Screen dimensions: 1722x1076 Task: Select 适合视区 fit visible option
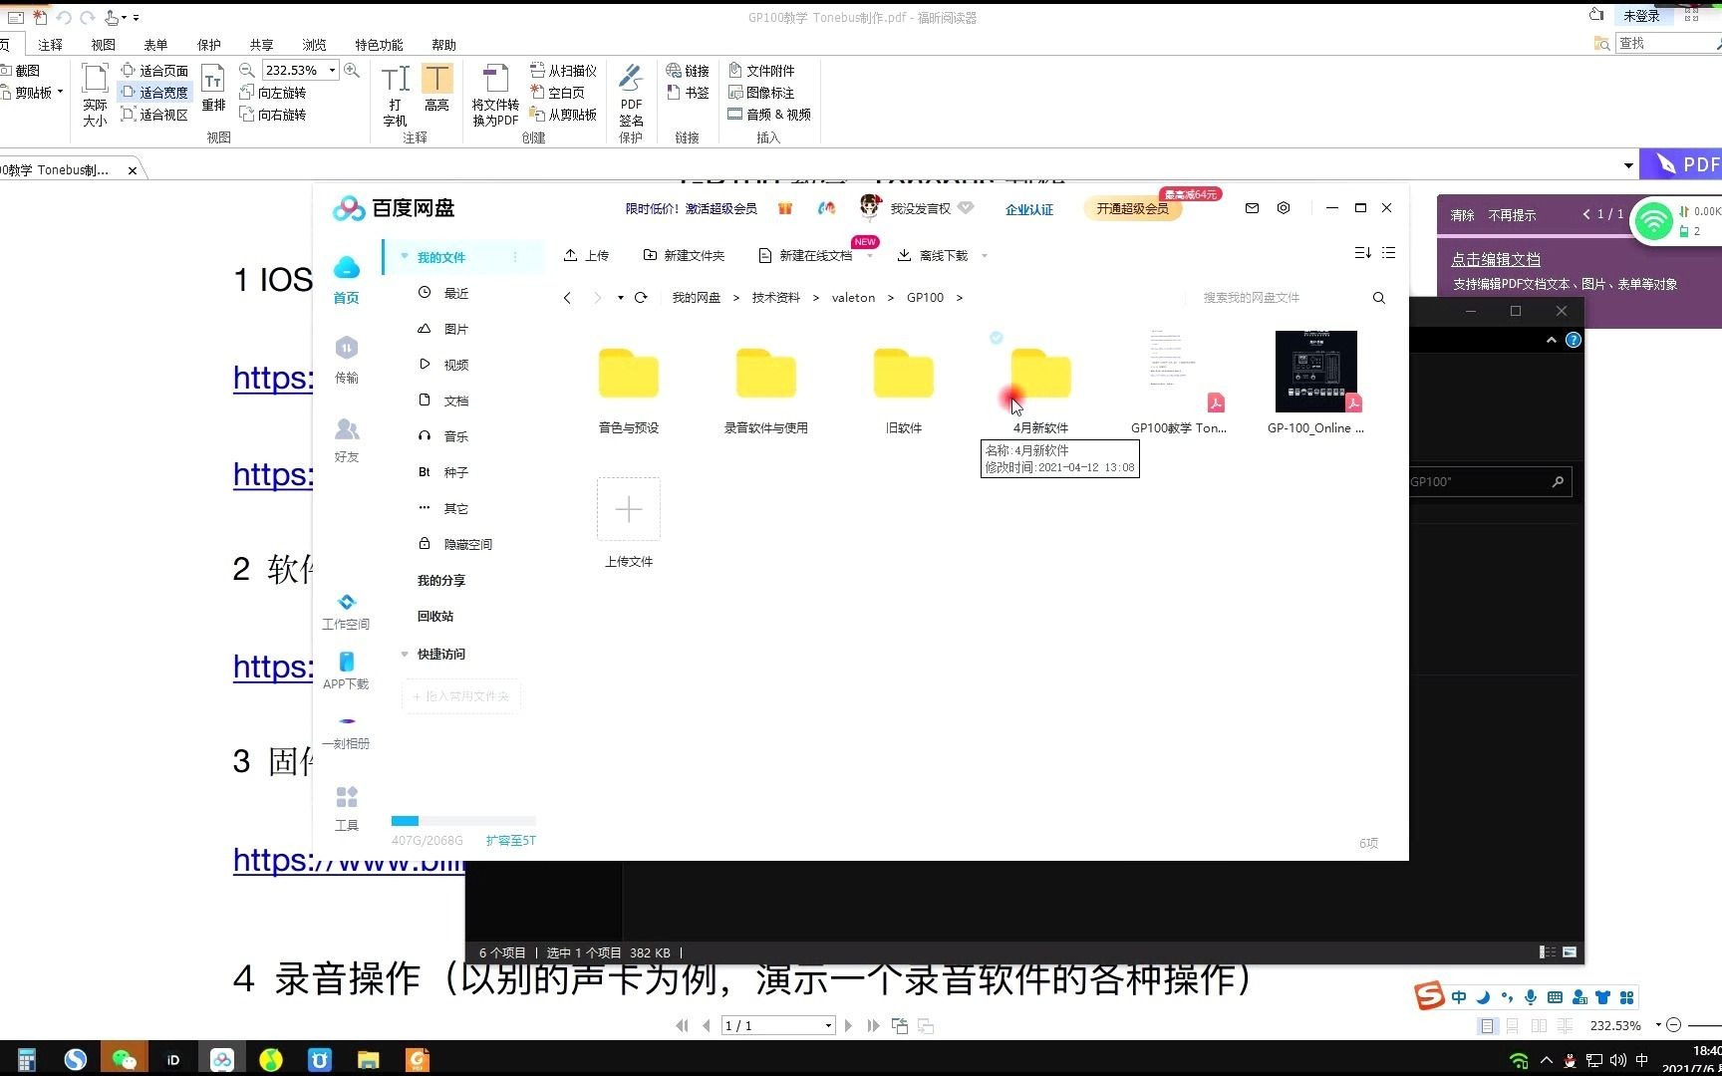click(154, 115)
